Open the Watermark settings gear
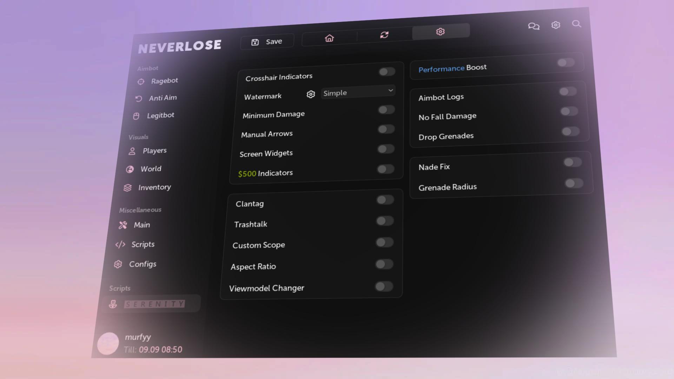Image resolution: width=674 pixels, height=379 pixels. 310,94
